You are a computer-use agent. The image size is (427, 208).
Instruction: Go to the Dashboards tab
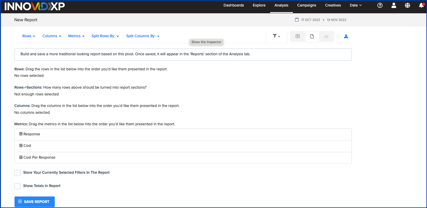pos(234,5)
